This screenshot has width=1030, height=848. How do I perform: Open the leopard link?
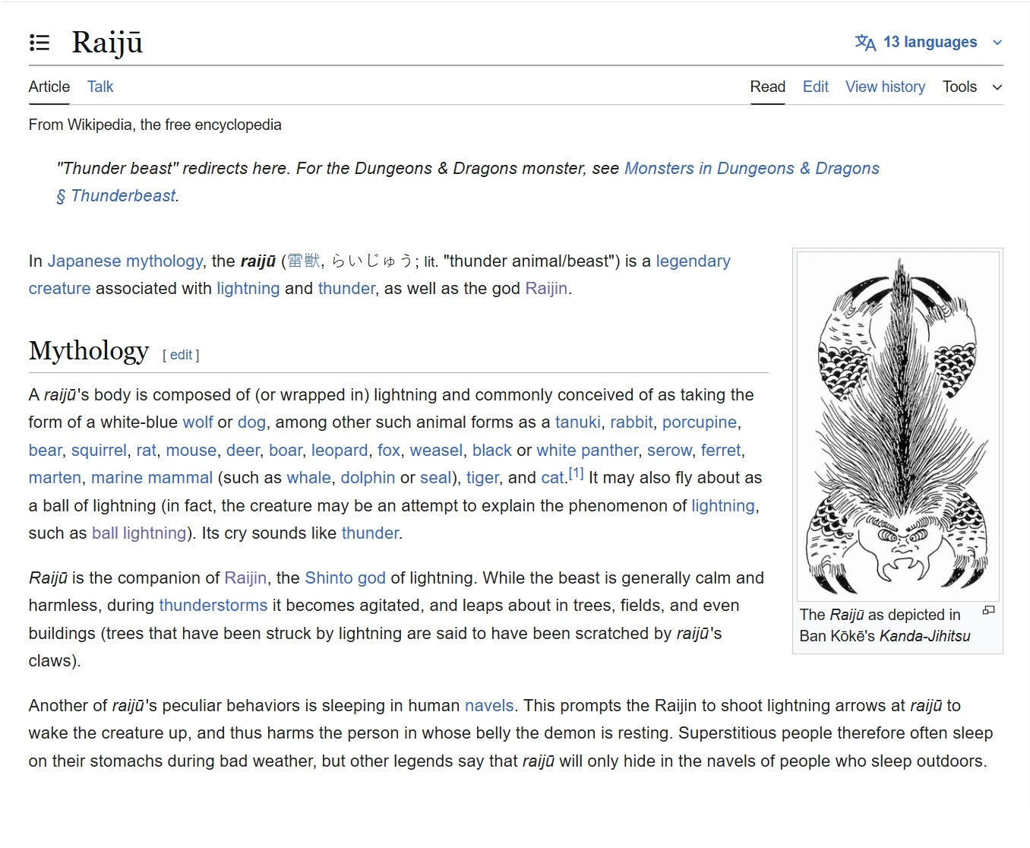pyautogui.click(x=340, y=451)
